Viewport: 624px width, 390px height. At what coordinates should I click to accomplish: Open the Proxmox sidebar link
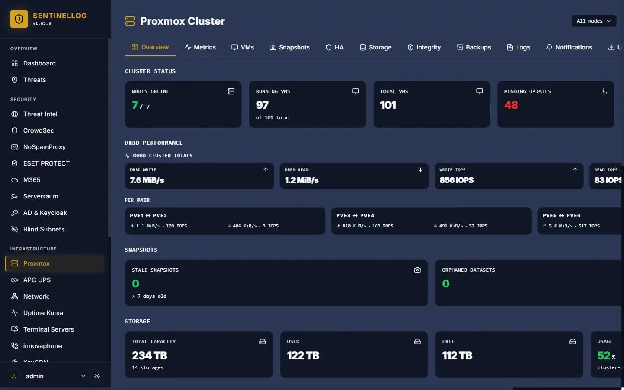point(55,263)
